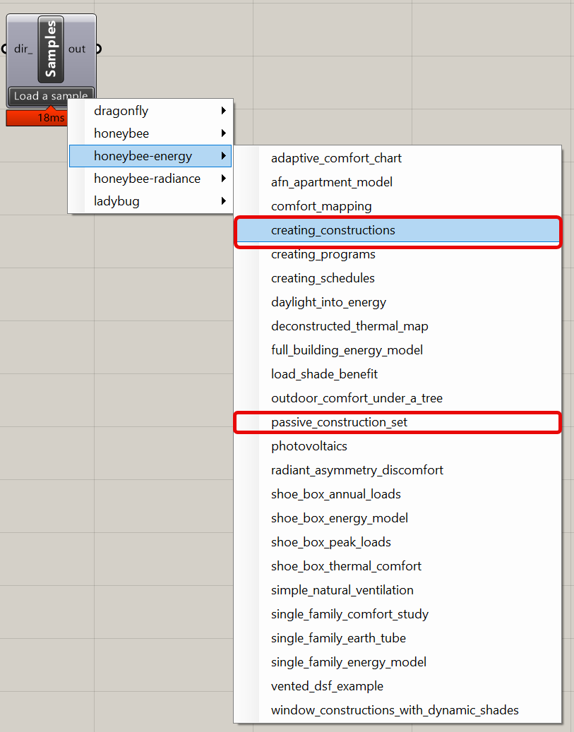Expand honeybee-energy submenu arrow
The height and width of the screenshot is (732, 574).
(224, 156)
